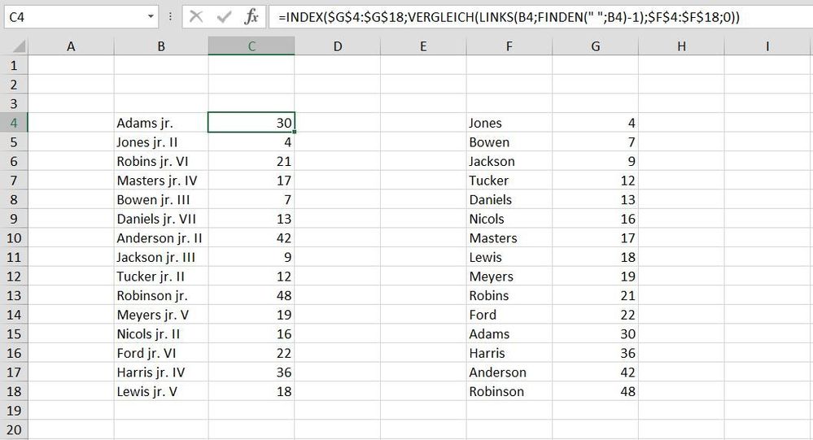The height and width of the screenshot is (440, 813).
Task: Click cell containing 'Masters jr. IV'
Action: [161, 181]
